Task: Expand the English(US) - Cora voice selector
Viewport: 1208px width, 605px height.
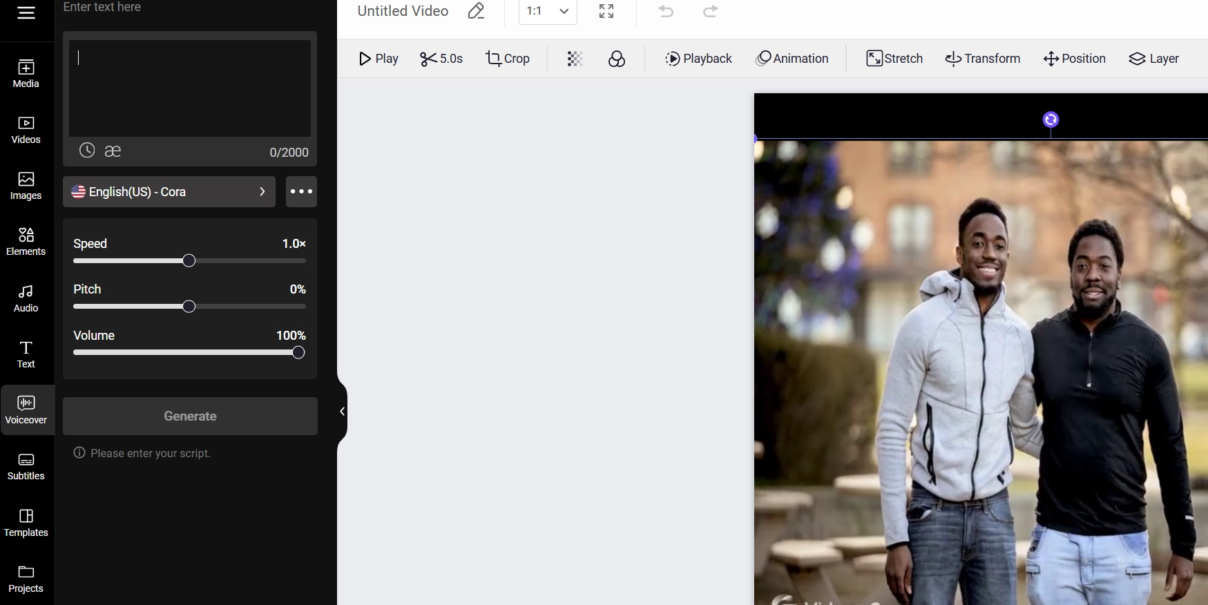Action: pyautogui.click(x=169, y=192)
